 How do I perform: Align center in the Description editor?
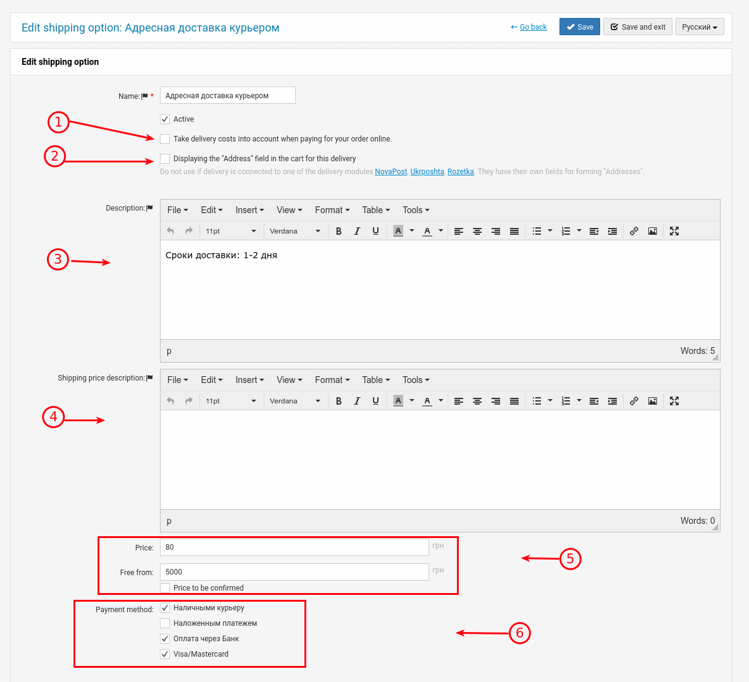[x=477, y=231]
